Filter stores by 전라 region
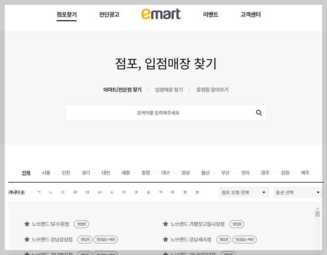 245,173
